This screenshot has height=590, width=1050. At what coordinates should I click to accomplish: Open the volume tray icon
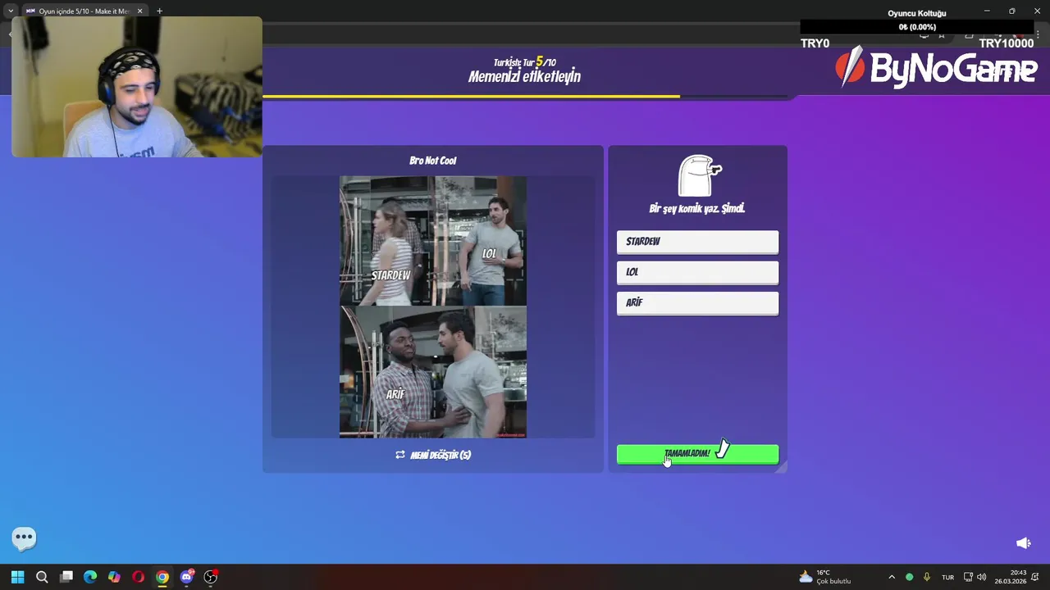(982, 577)
